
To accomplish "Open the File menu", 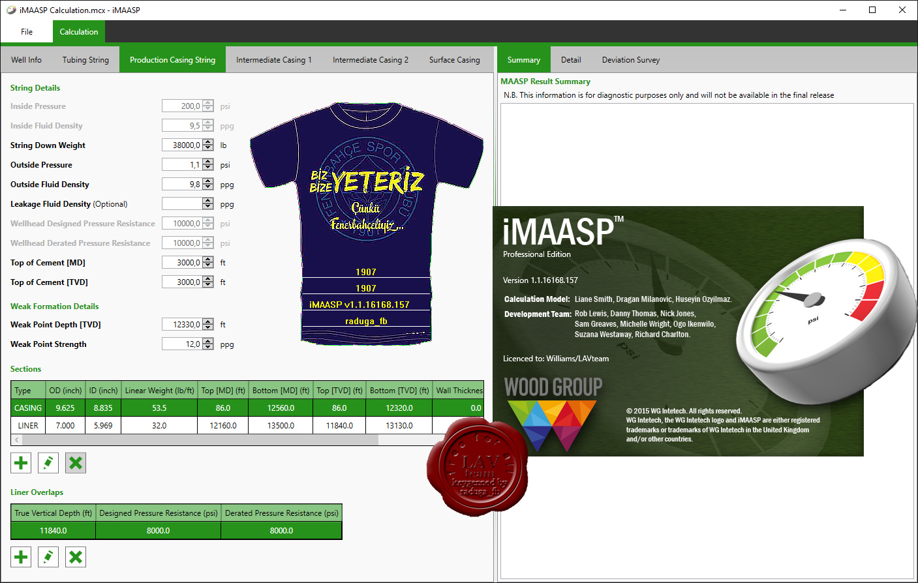I will pyautogui.click(x=27, y=31).
